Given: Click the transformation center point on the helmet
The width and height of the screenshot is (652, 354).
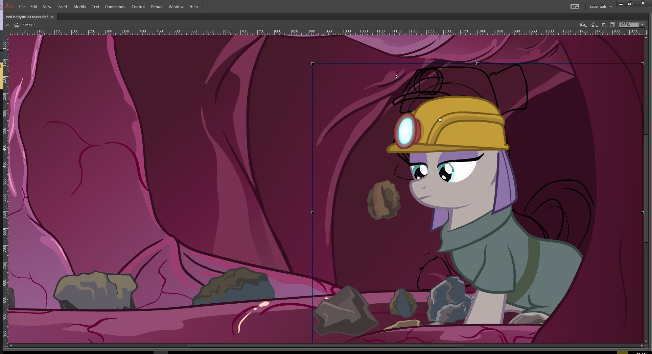Looking at the screenshot, I should [440, 120].
